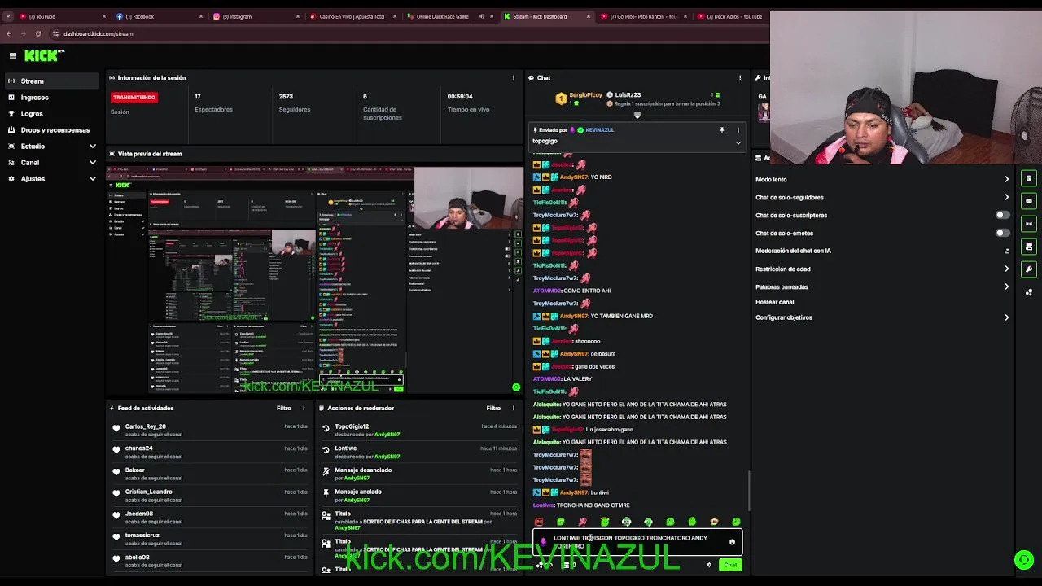The image size is (1042, 586).
Task: Click the Kick logo
Action: 44,55
